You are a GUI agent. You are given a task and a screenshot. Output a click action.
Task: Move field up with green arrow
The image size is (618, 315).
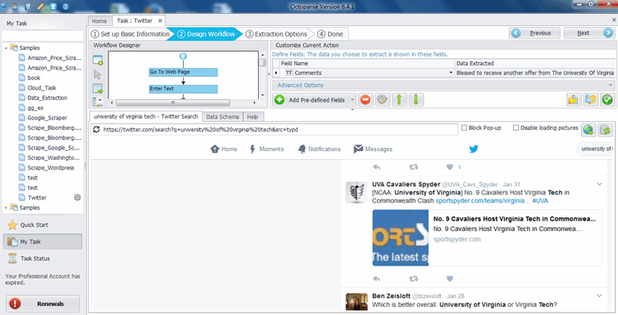tap(400, 100)
